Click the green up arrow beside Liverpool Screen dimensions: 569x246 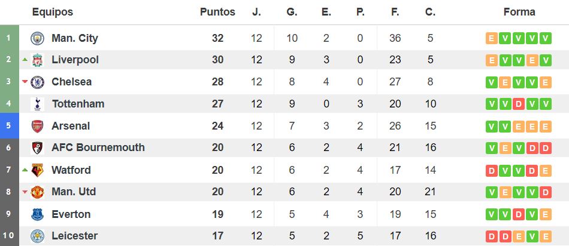click(x=25, y=59)
